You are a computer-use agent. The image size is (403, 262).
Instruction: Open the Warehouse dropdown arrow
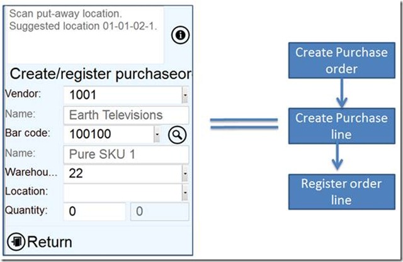(x=185, y=173)
